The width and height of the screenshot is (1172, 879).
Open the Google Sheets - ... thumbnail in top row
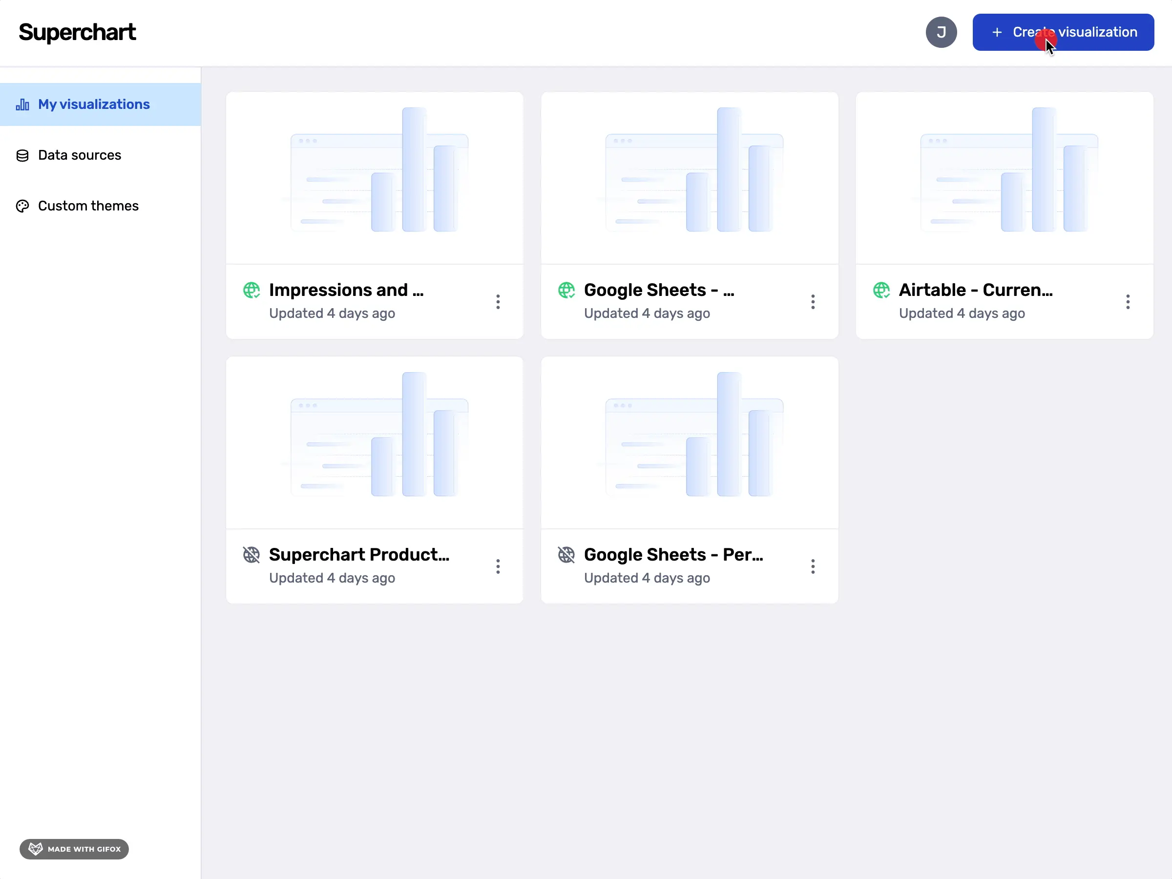[x=690, y=178]
